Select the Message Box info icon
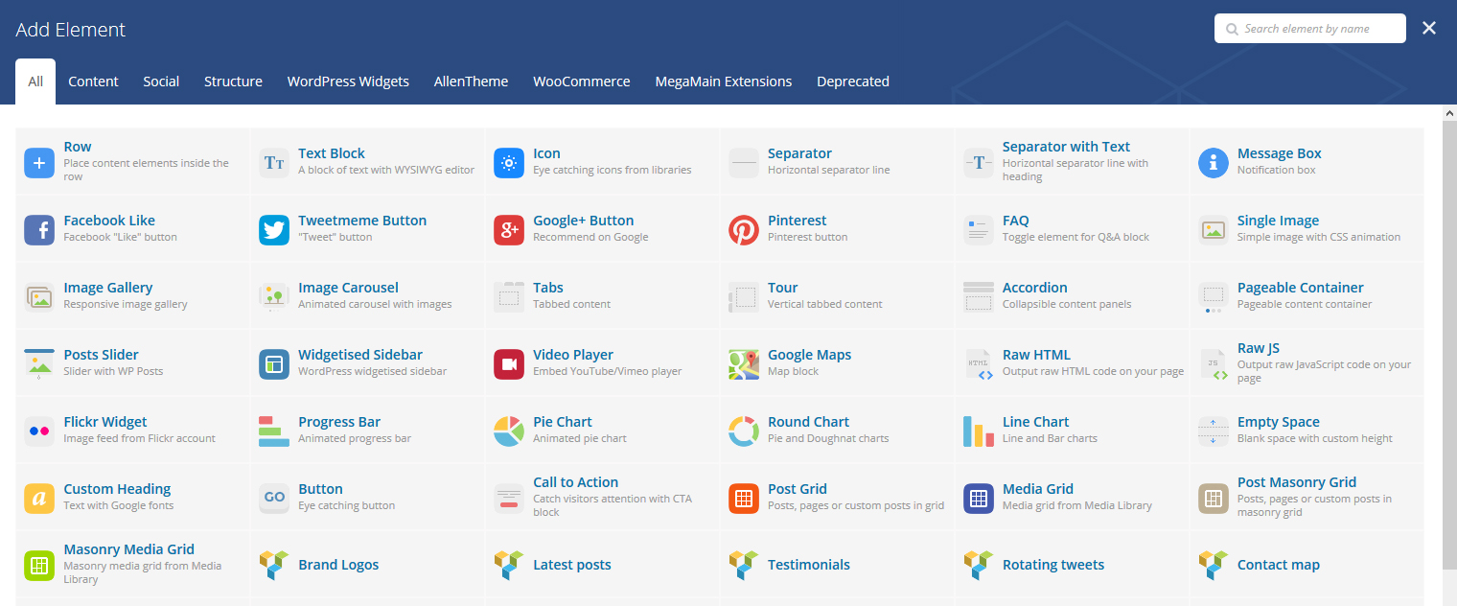The width and height of the screenshot is (1457, 606). (x=1214, y=163)
